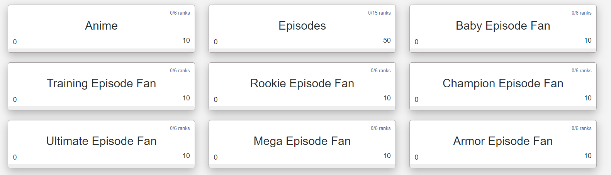Open the Ultimate Episode Fan title
611x175 pixels.
[101, 141]
